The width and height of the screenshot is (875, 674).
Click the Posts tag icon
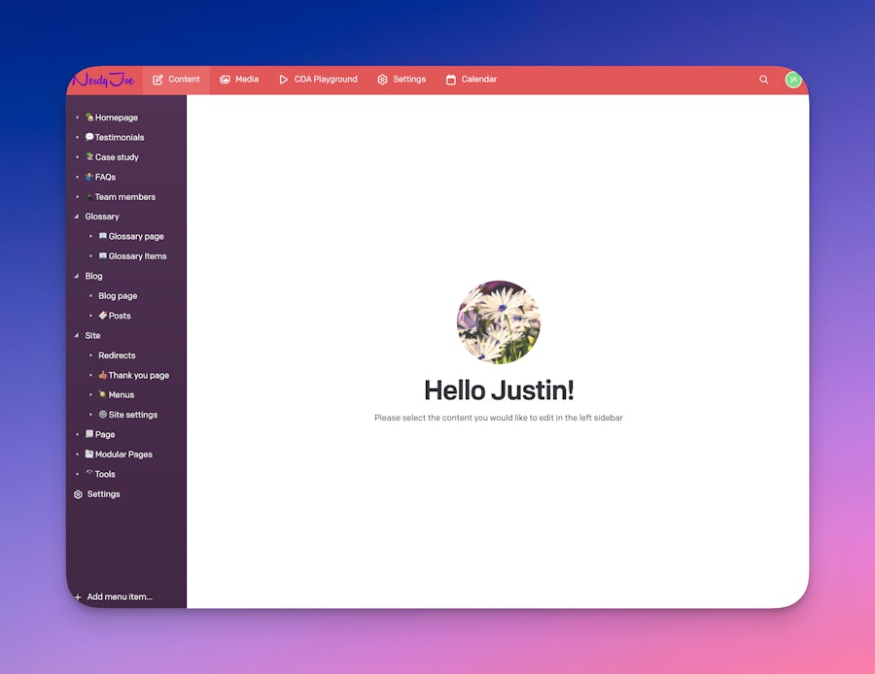pos(103,316)
